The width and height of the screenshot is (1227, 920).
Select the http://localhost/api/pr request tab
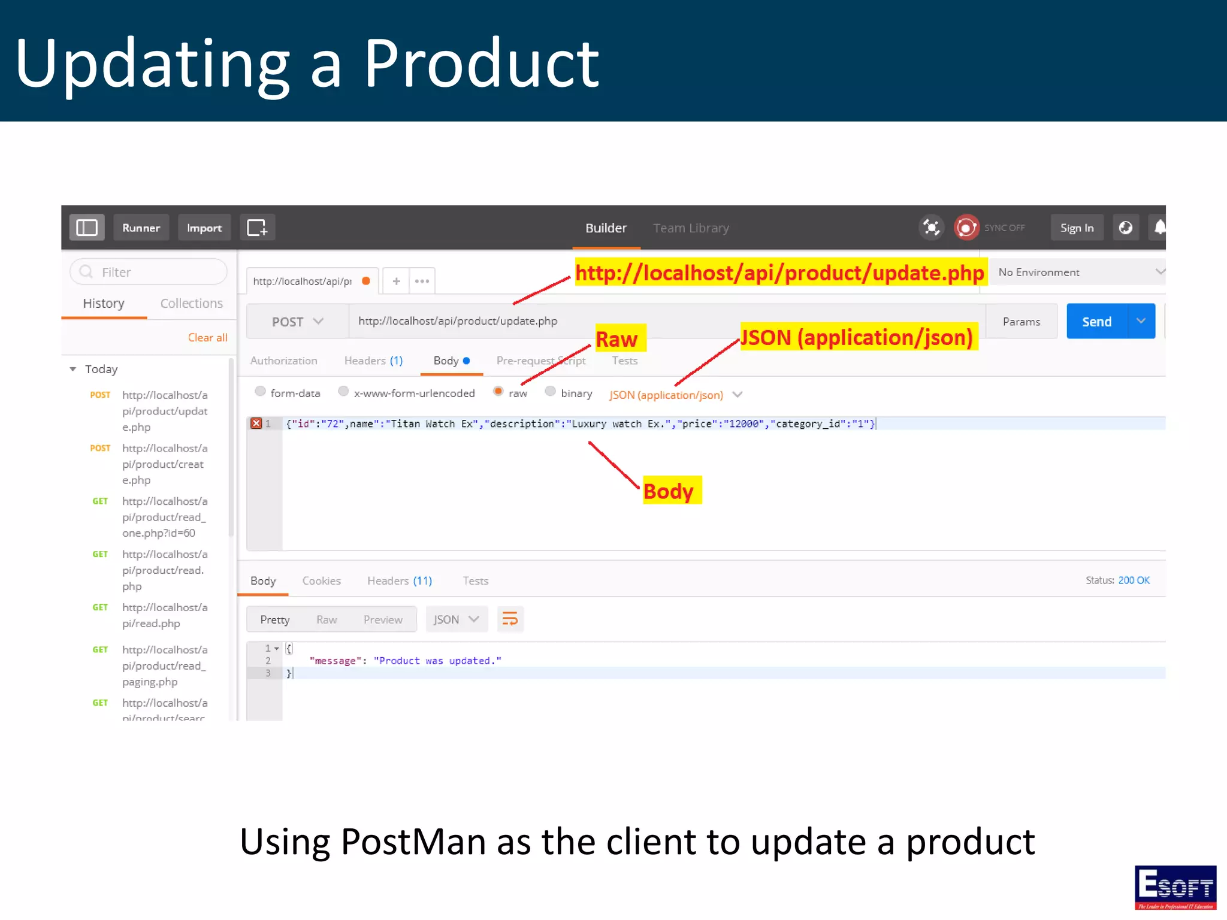coord(312,281)
